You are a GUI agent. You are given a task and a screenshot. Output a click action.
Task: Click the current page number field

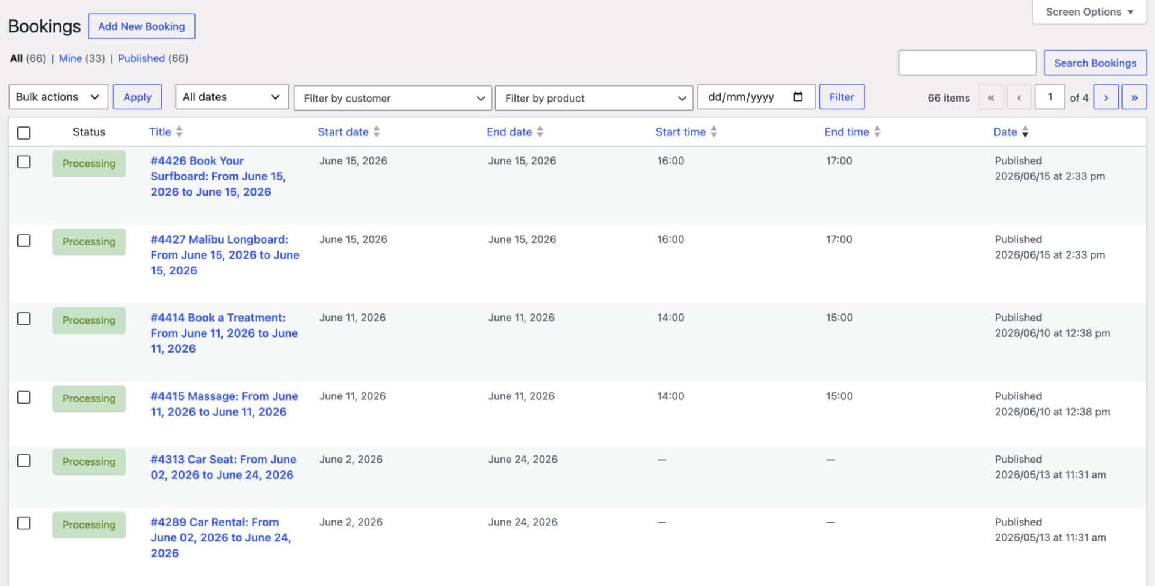tap(1050, 97)
